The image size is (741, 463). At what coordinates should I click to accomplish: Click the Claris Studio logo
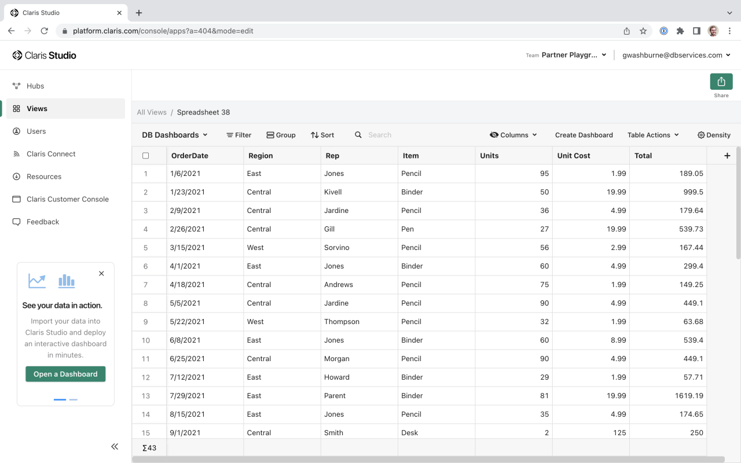[45, 56]
